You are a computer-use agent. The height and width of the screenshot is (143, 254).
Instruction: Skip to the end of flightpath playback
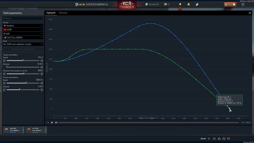pyautogui.click(x=56, y=123)
